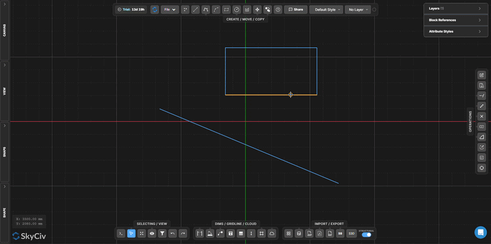
Task: Open the CANVAS side tab
Action: coord(5,30)
